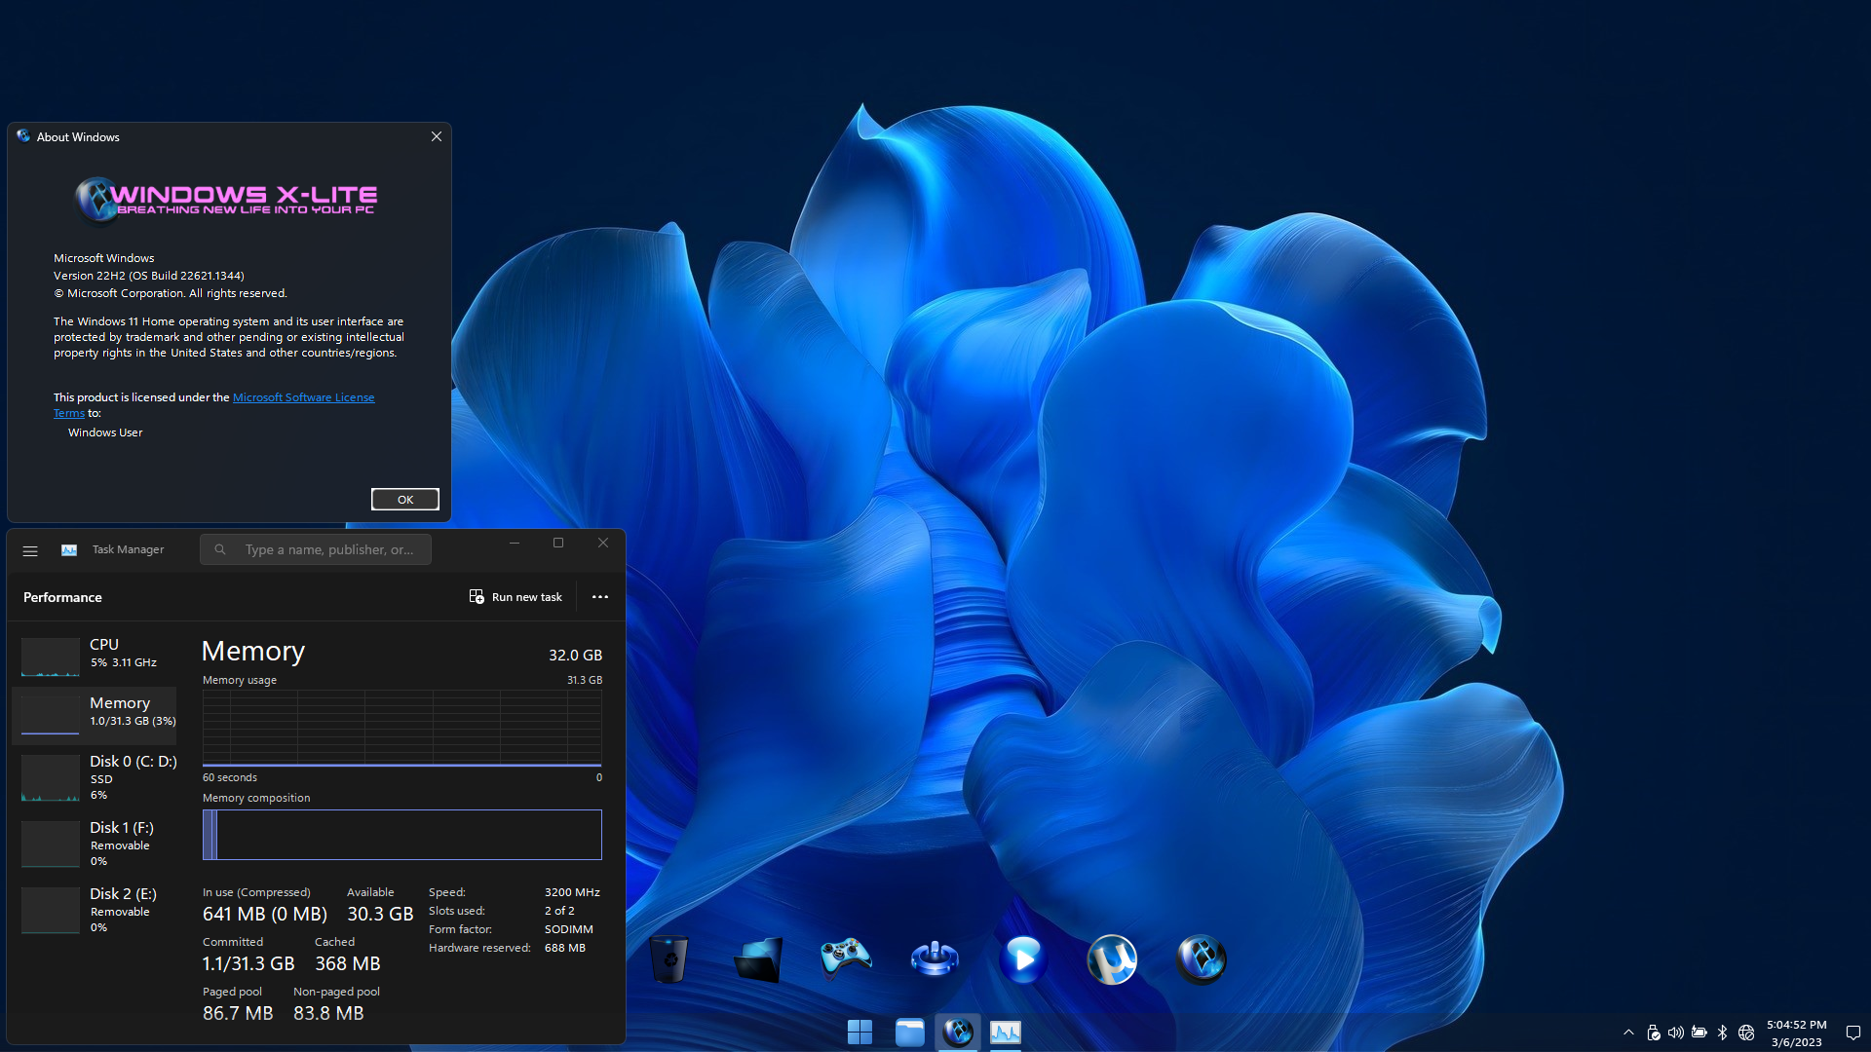The width and height of the screenshot is (1871, 1052).
Task: Click the Task Manager taskbar icon
Action: [1006, 1032]
